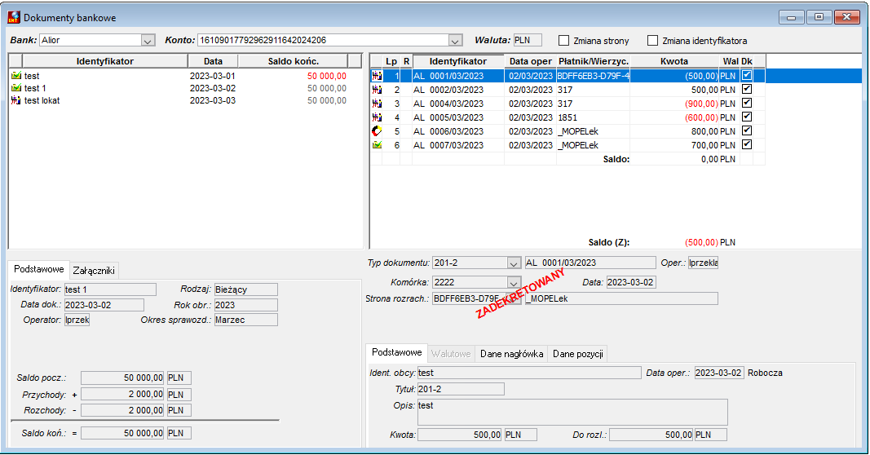
Task: Sort statements by Saldo końc. column header
Action: pos(293,61)
